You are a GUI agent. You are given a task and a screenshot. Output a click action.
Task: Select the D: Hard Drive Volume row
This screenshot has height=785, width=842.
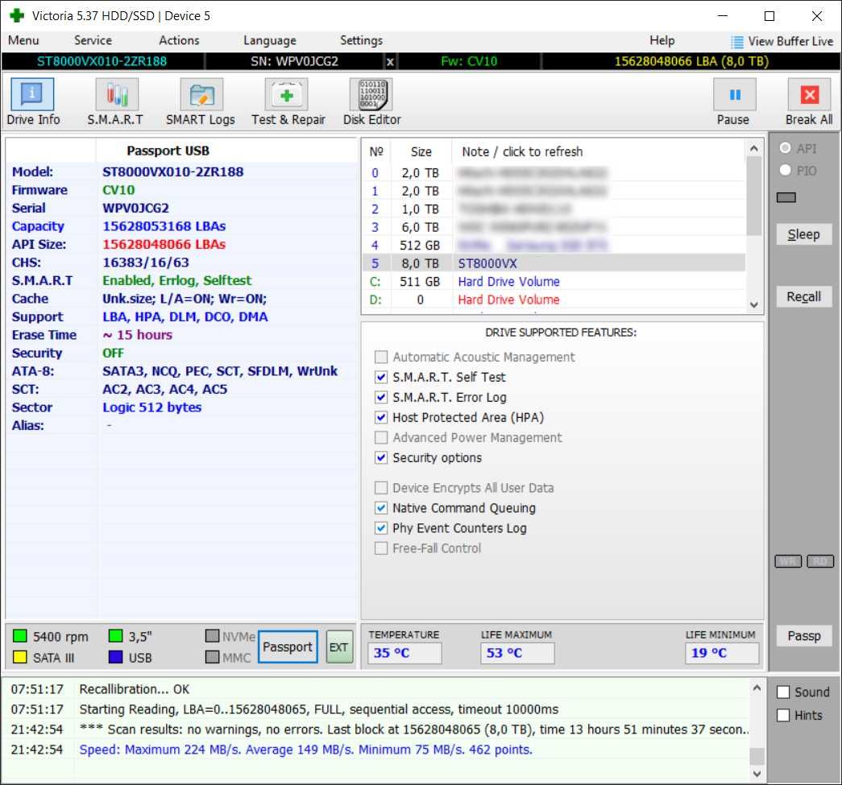[x=554, y=300]
